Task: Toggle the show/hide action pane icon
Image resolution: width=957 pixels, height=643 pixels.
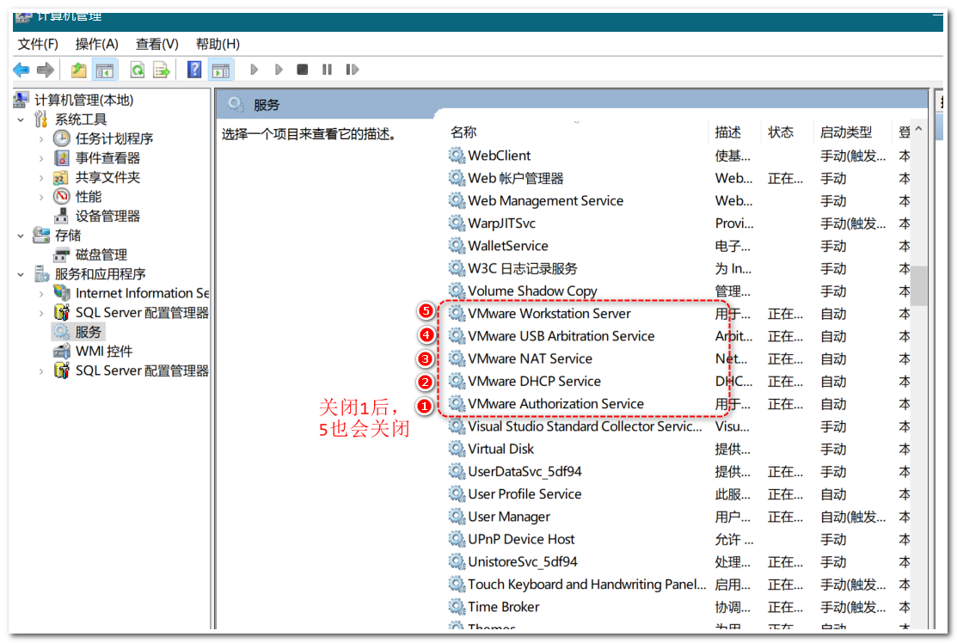Action: point(221,70)
